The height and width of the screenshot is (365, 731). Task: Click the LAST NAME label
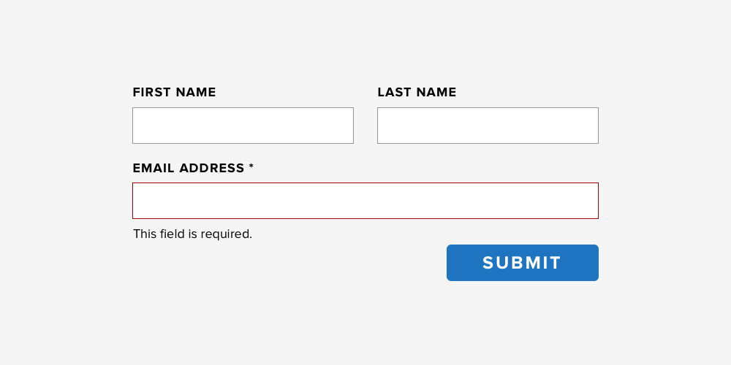(417, 92)
